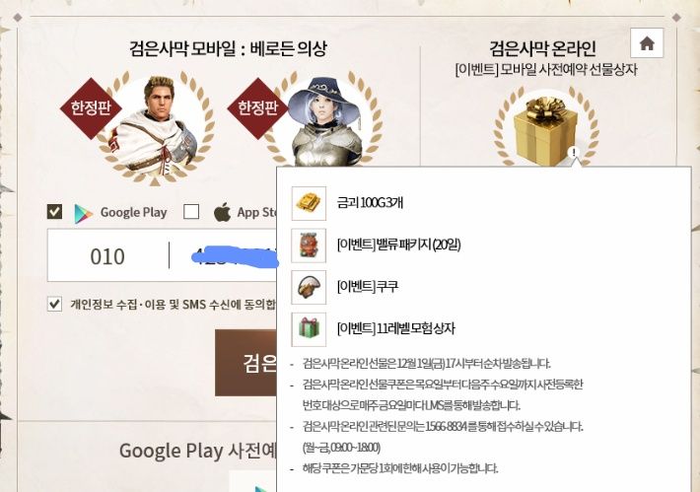Click the male character limited costume thumbnail
The image size is (700, 492).
156,128
